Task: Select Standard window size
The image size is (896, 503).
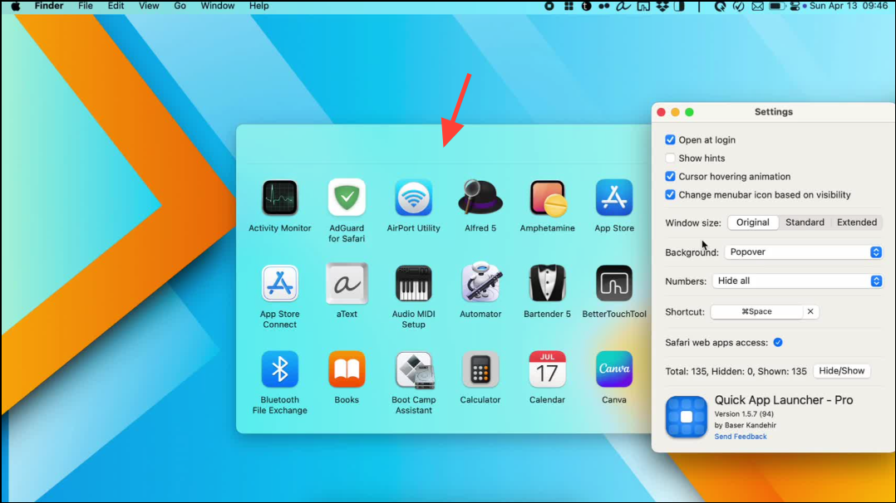Action: [805, 222]
